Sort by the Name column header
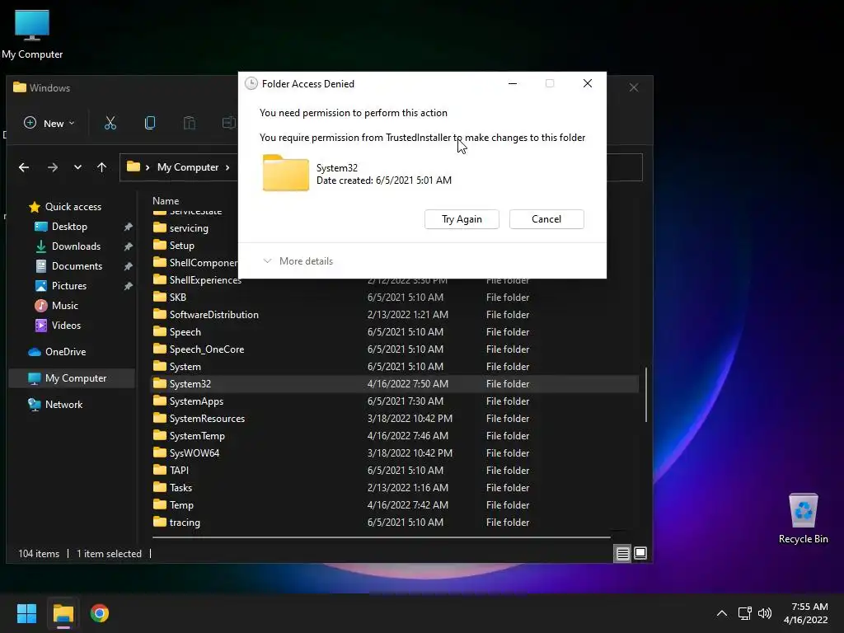Viewport: 844px width, 633px height. point(166,201)
